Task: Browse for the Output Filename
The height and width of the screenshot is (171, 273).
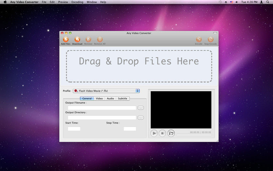Action: (141, 108)
